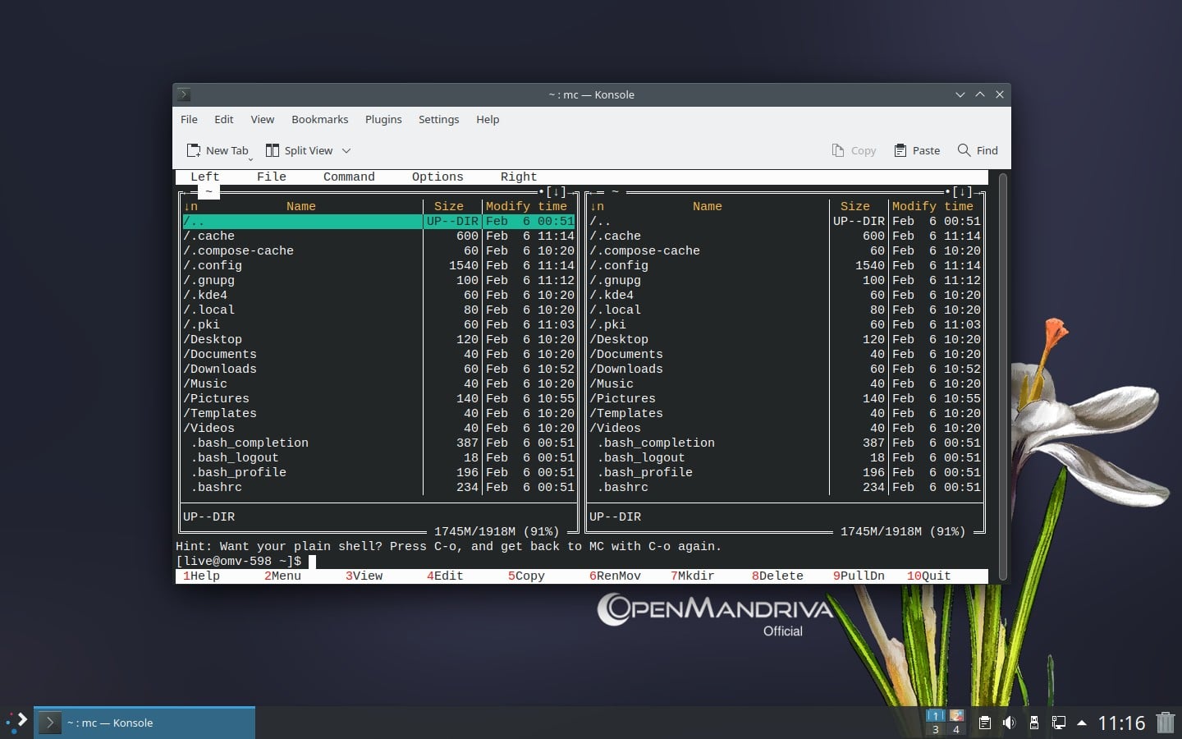Mute the system volume
The width and height of the screenshot is (1182, 739).
click(1010, 723)
